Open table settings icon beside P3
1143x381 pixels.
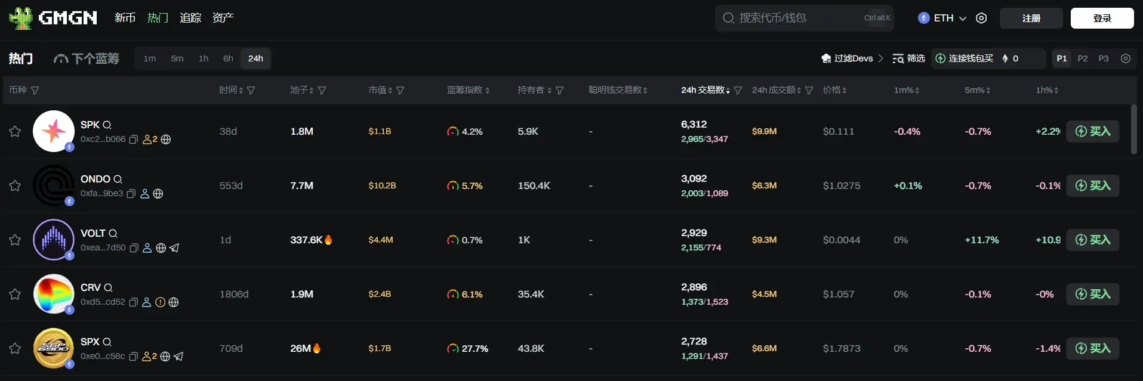tap(1126, 58)
